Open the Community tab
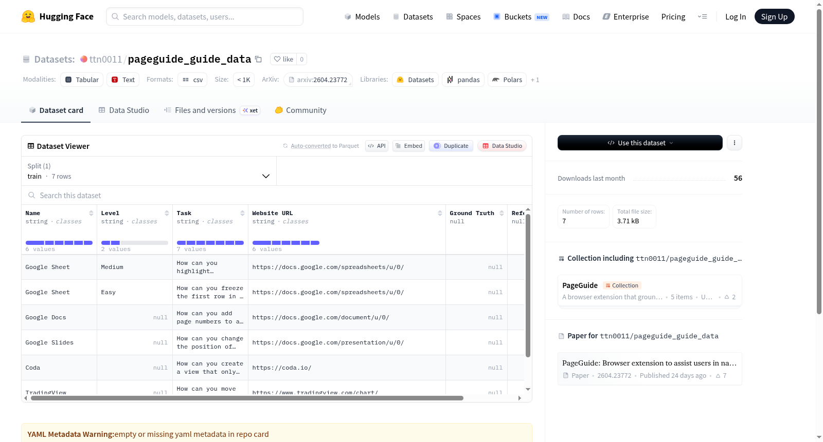The width and height of the screenshot is (823, 442). [x=300, y=110]
